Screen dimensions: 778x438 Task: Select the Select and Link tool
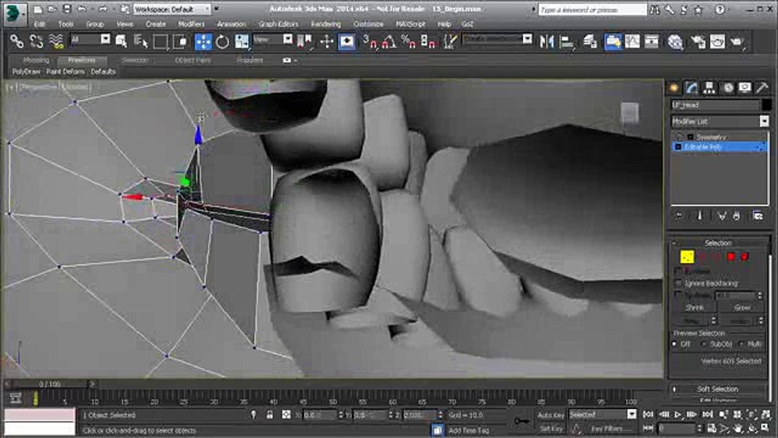(17, 41)
